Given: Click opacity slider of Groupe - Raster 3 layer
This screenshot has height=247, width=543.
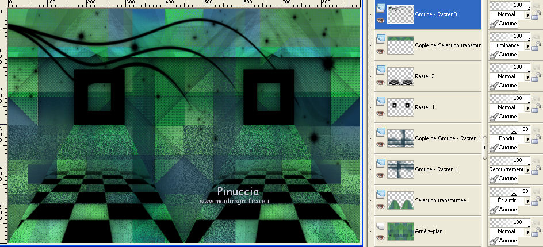Looking at the screenshot, I should click(x=510, y=5).
